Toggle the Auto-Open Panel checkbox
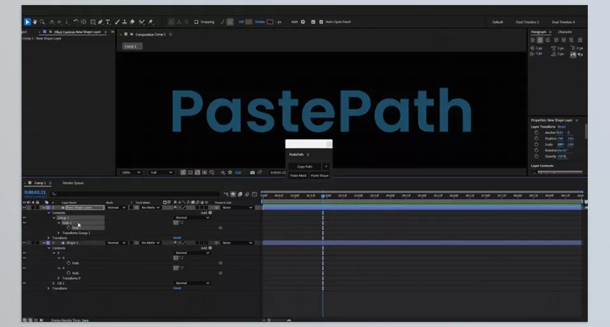This screenshot has height=327, width=610. coord(321,22)
